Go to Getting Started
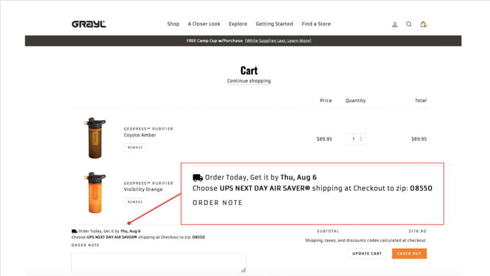The height and width of the screenshot is (276, 490). pos(274,24)
